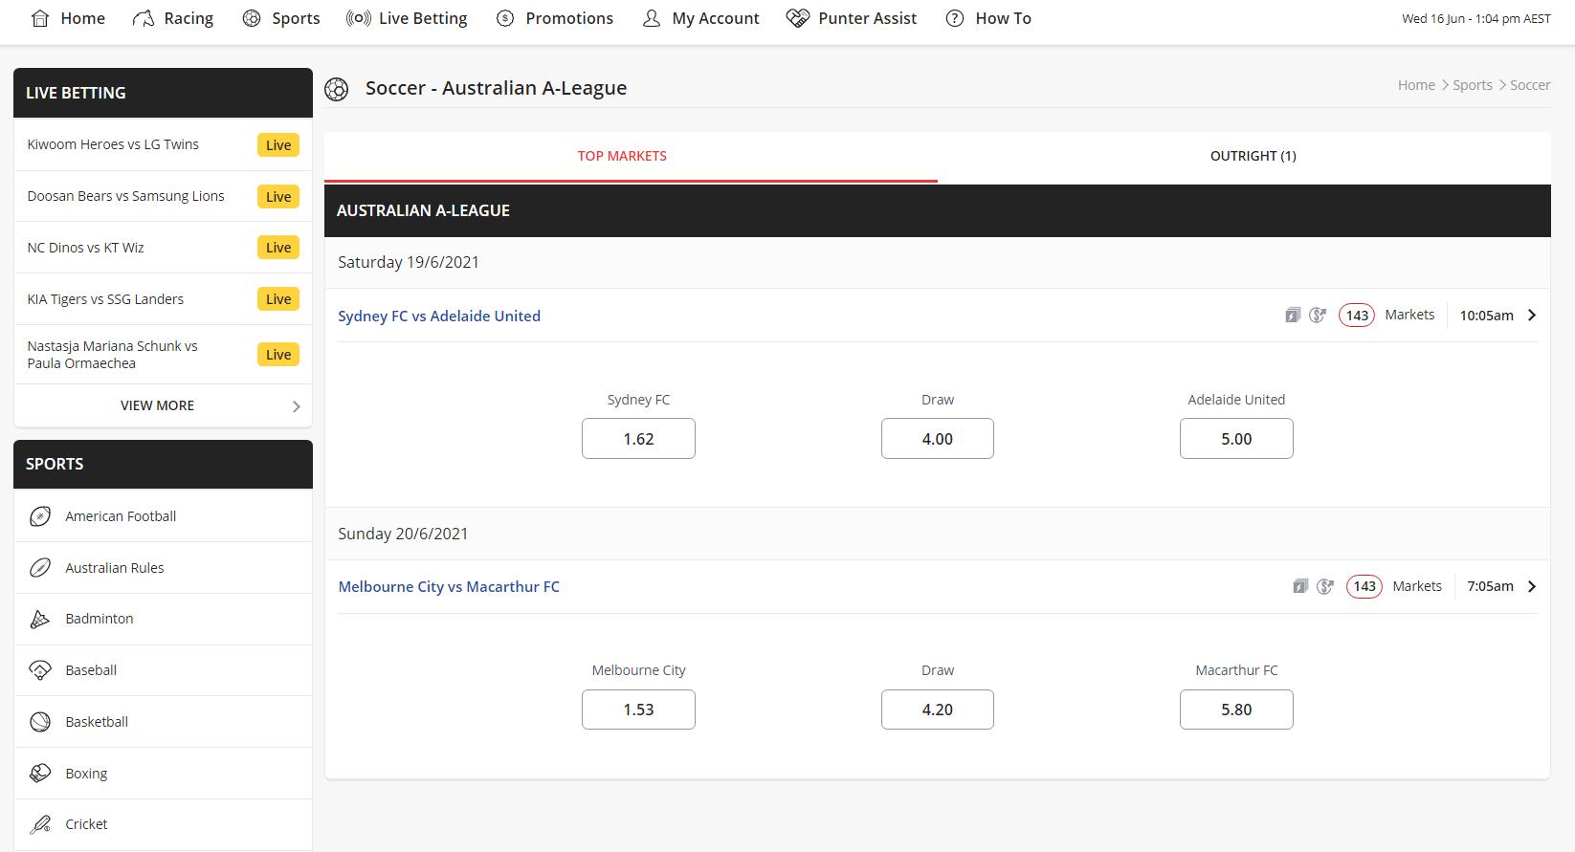The width and height of the screenshot is (1575, 852).
Task: Click the Badminton shuttlecock icon
Action: (40, 619)
